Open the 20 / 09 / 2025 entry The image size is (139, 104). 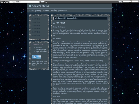[36, 32]
